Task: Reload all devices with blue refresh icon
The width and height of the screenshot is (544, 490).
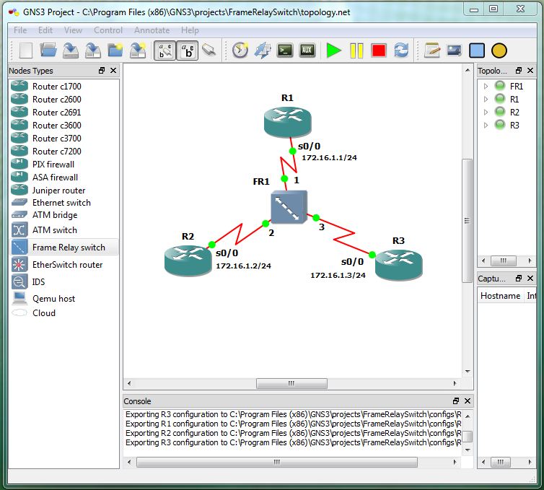Action: [401, 51]
